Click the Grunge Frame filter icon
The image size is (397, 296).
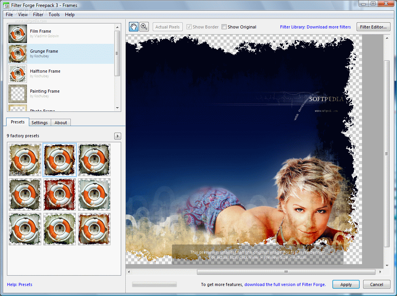coord(18,54)
